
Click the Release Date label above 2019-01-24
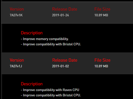tap(65, 9)
